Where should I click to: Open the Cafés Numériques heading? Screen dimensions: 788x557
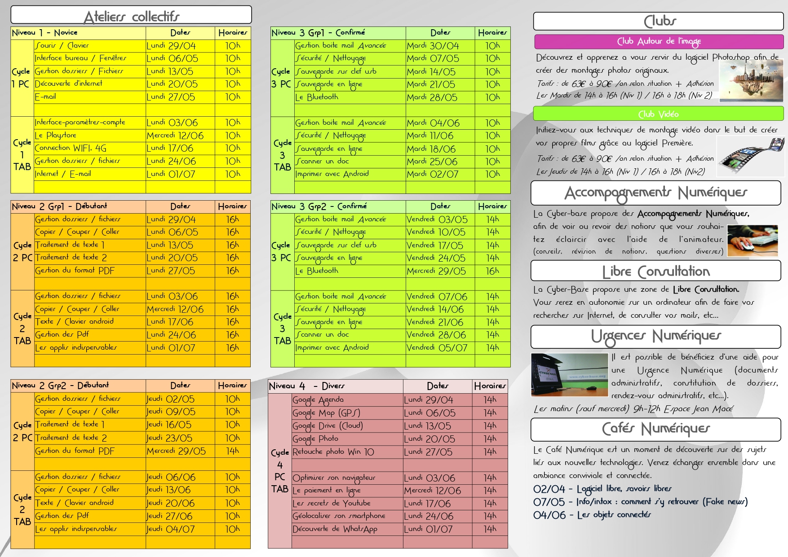pyautogui.click(x=656, y=430)
